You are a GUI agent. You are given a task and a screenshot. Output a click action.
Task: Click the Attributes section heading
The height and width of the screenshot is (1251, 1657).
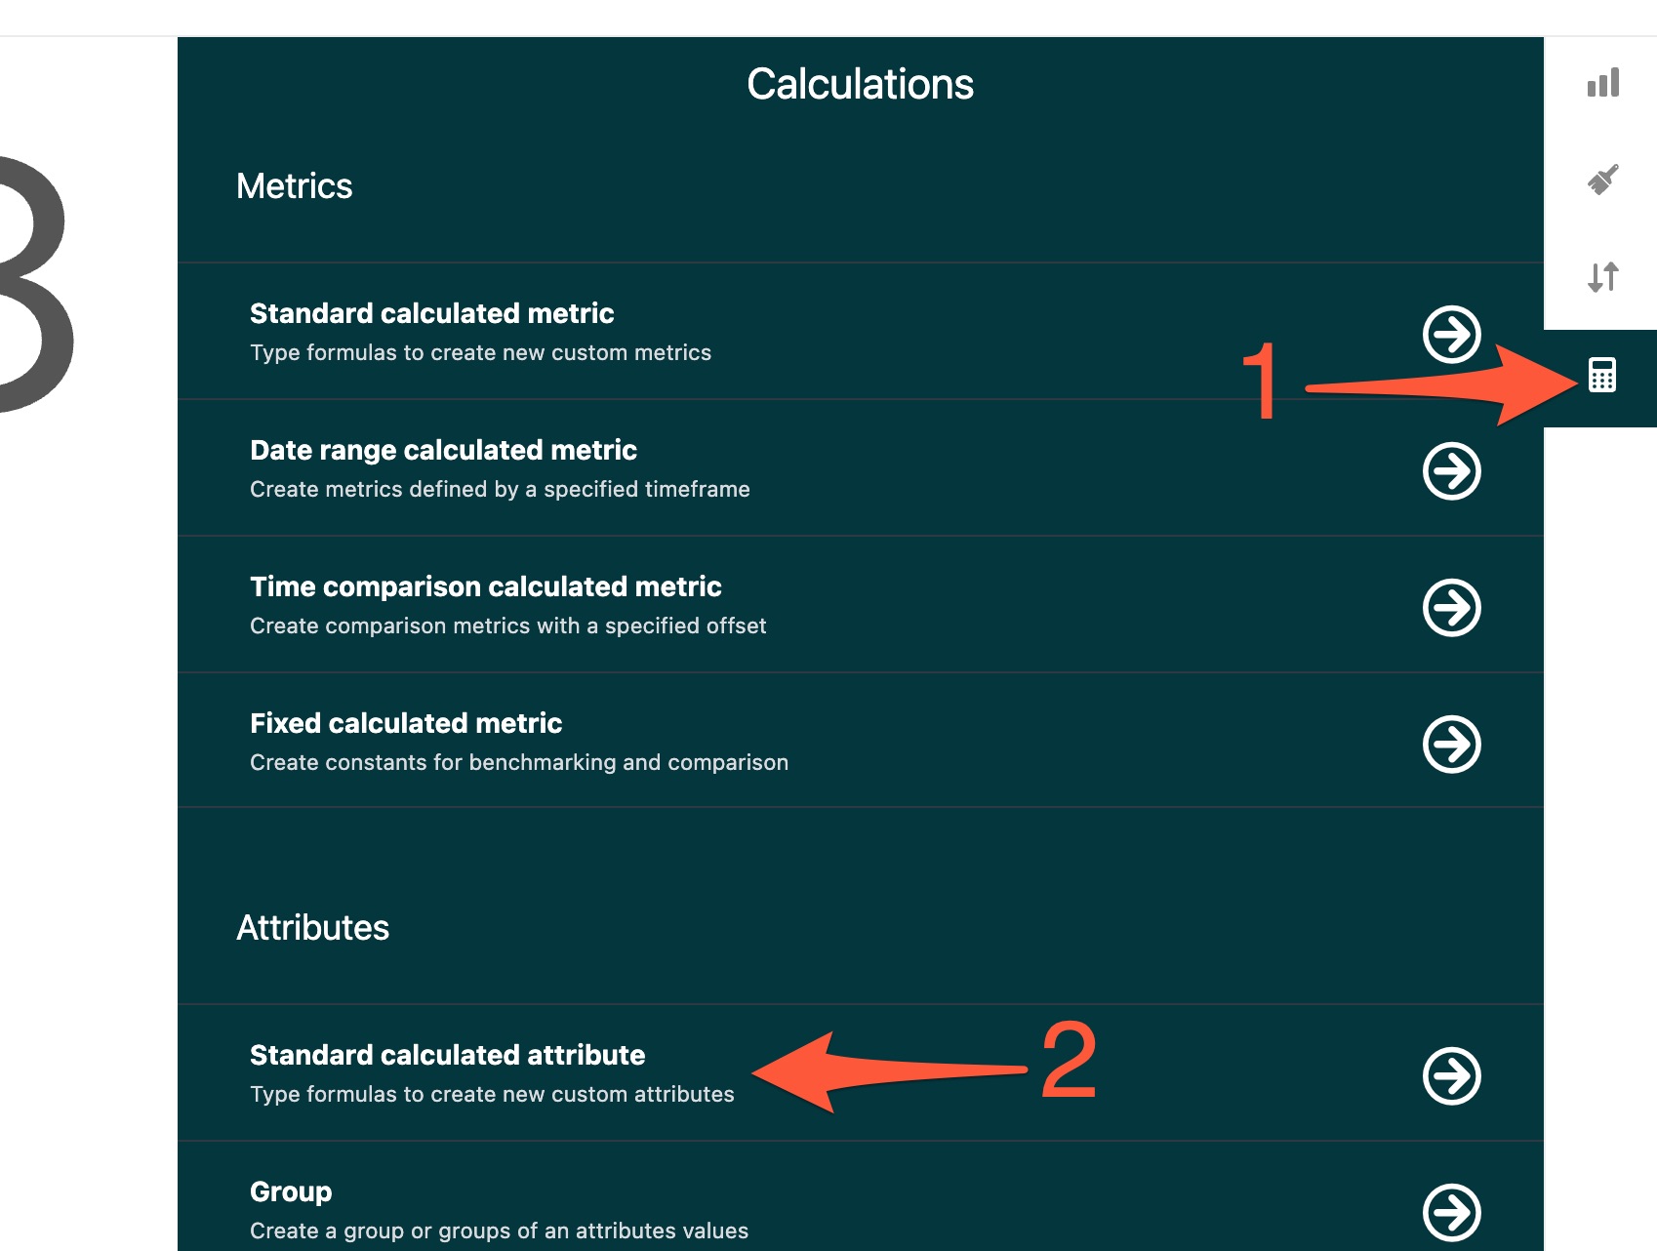pos(313,928)
